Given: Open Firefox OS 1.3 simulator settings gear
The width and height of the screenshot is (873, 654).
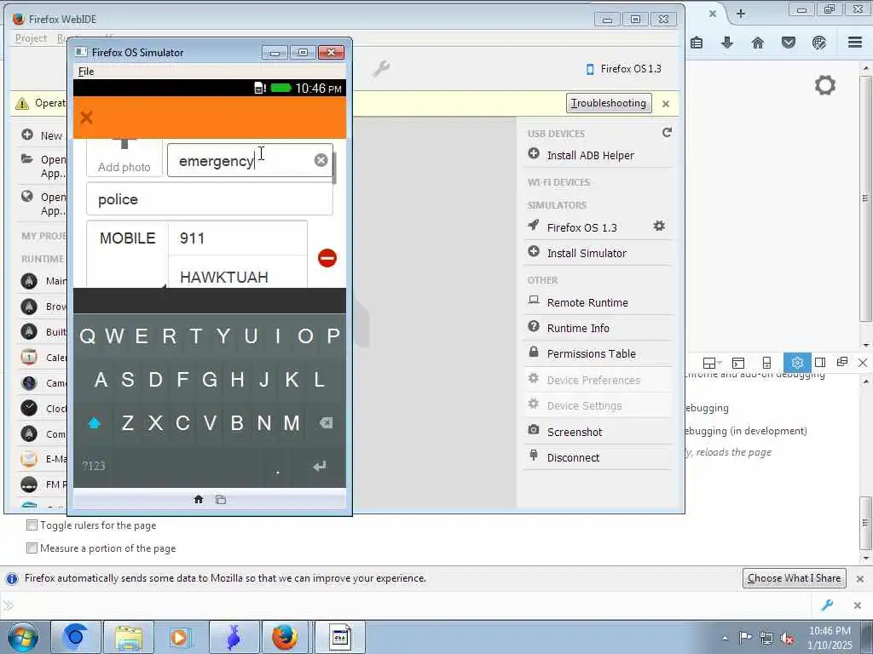Looking at the screenshot, I should 659,226.
